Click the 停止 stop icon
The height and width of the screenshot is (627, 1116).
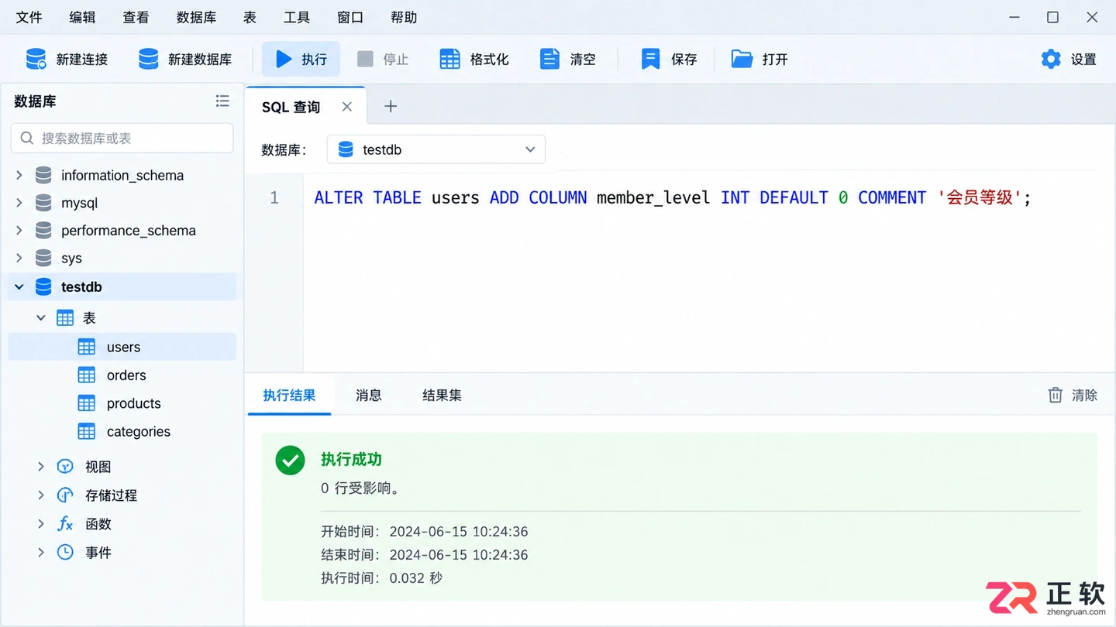pos(365,59)
